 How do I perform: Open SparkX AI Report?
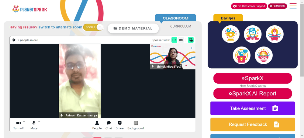pos(253,94)
